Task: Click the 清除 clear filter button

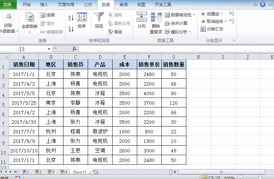Action: (x=115, y=15)
